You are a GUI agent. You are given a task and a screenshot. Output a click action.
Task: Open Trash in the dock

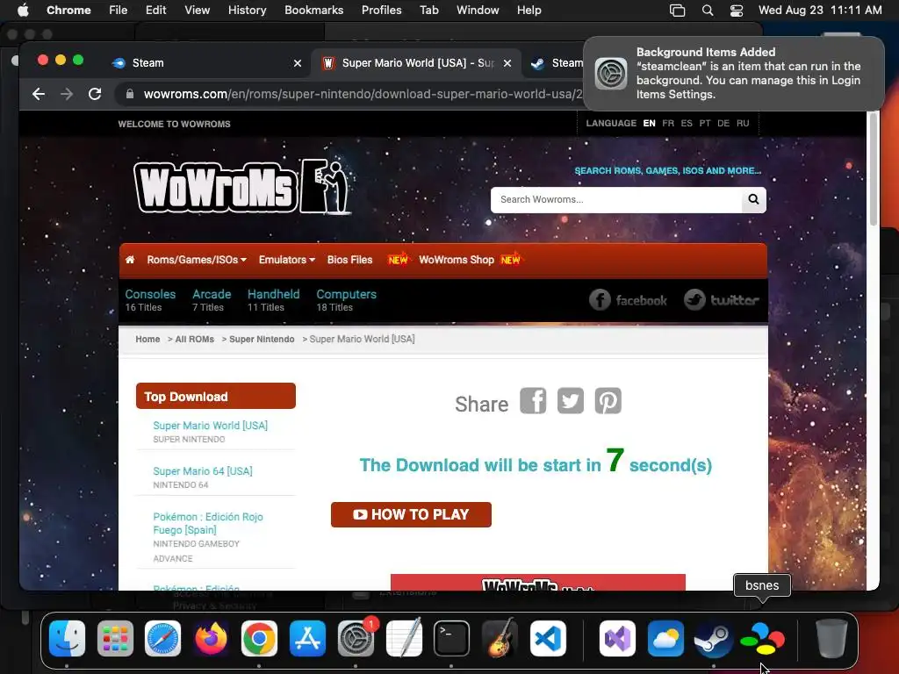coord(831,639)
